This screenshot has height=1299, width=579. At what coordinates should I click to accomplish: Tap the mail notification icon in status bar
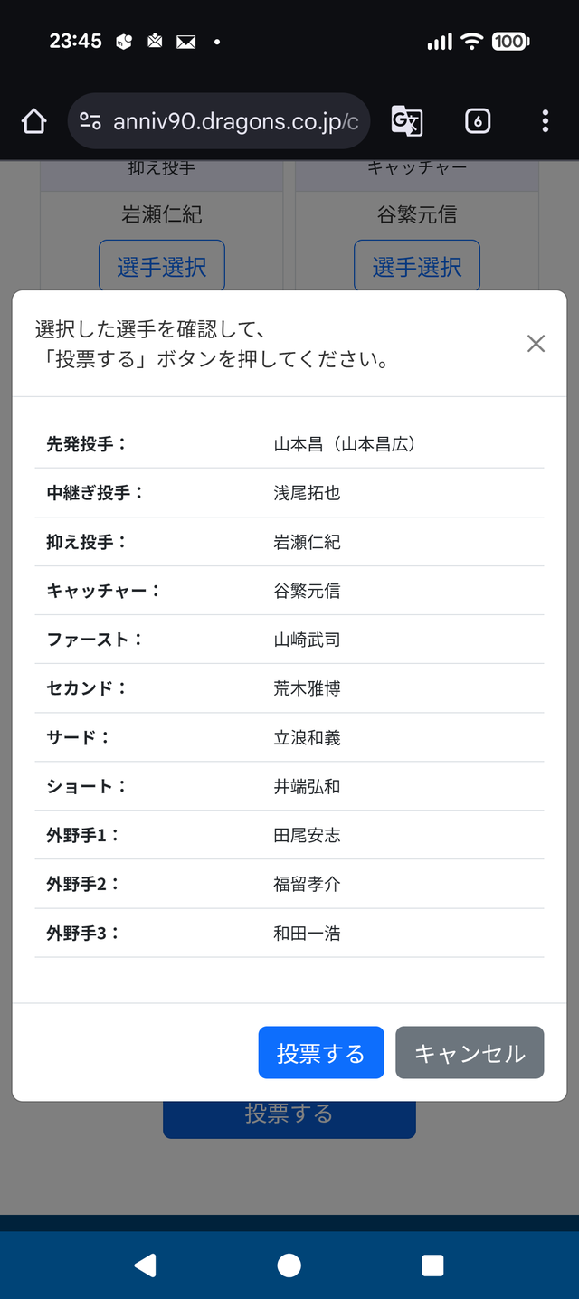(x=186, y=42)
